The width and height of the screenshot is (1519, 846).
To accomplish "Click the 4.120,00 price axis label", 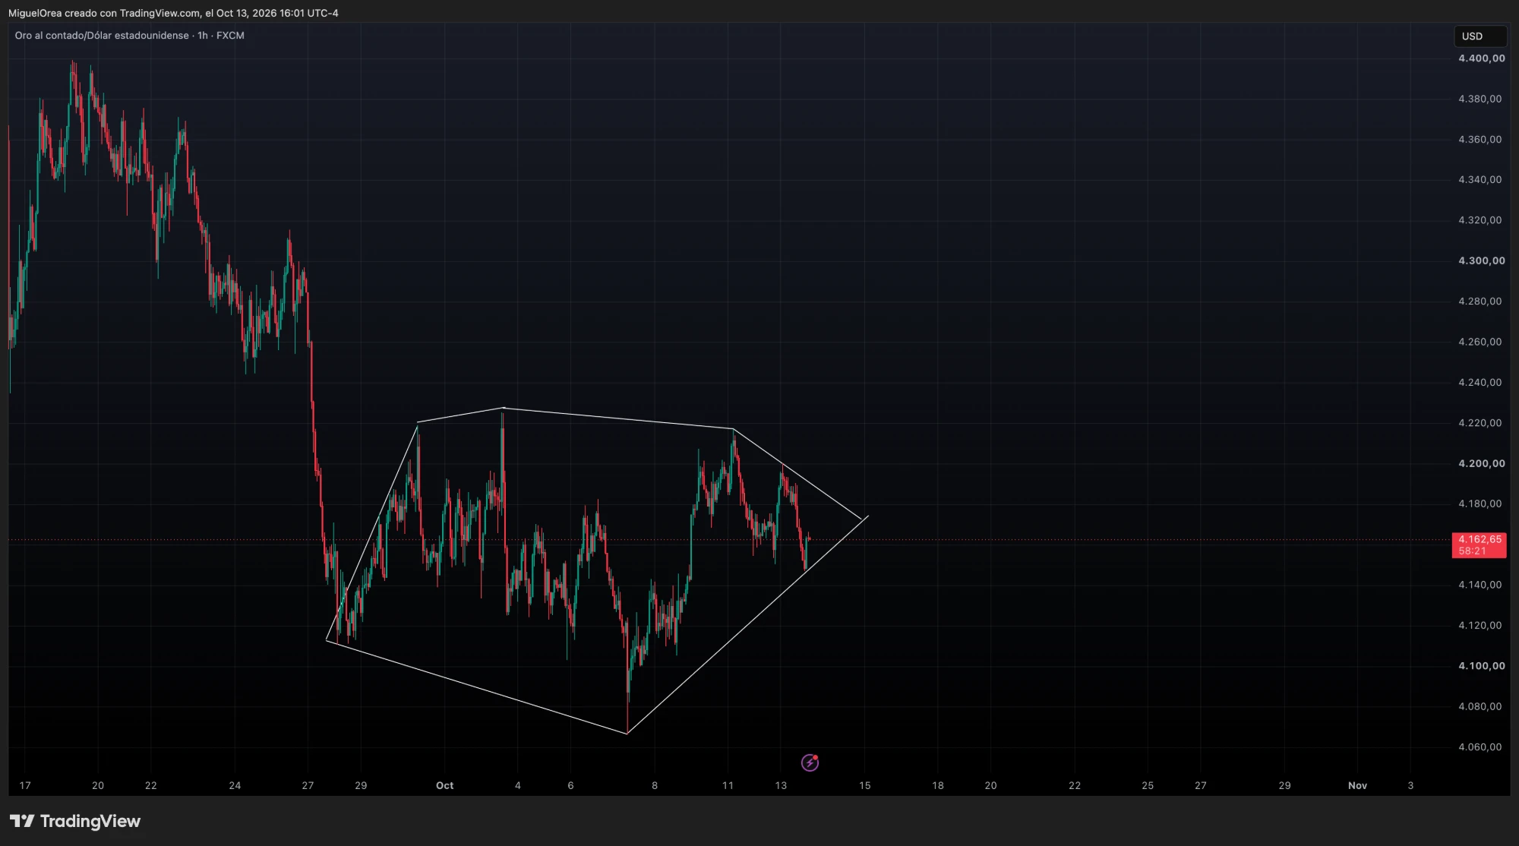I will click(x=1480, y=626).
